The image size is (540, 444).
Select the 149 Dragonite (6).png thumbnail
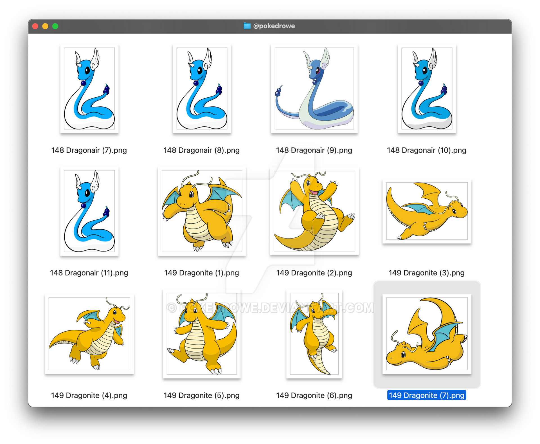(314, 334)
